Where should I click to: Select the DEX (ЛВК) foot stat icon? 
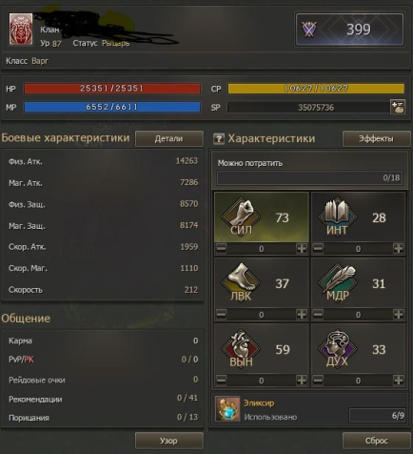(x=241, y=281)
